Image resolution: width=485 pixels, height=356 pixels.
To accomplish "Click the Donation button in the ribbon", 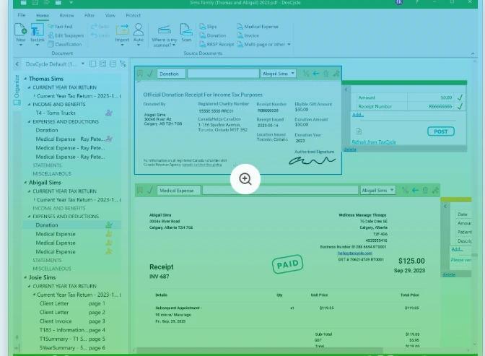I will 213,35.
